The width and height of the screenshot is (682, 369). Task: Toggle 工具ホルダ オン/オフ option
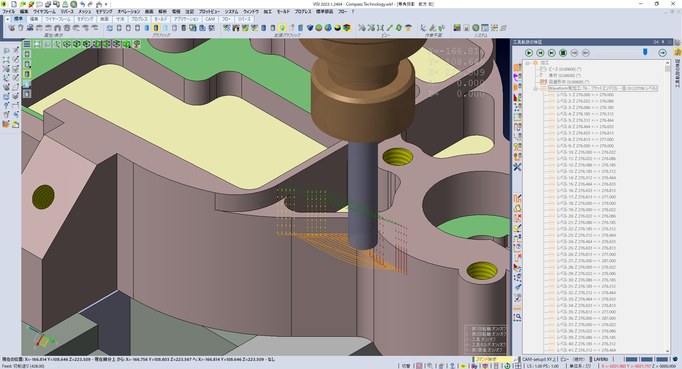pyautogui.click(x=486, y=345)
